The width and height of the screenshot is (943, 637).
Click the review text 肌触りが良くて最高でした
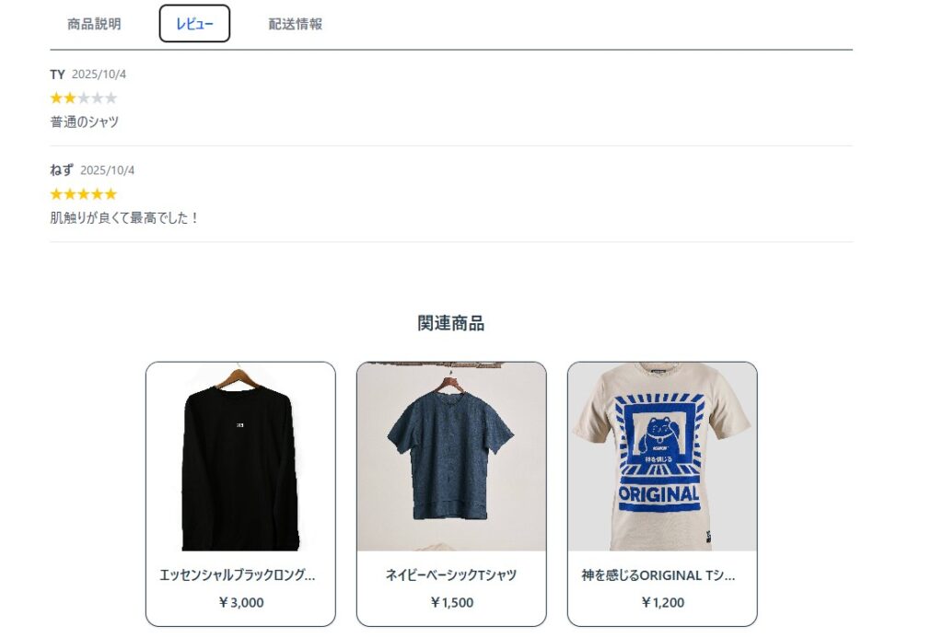pyautogui.click(x=124, y=217)
